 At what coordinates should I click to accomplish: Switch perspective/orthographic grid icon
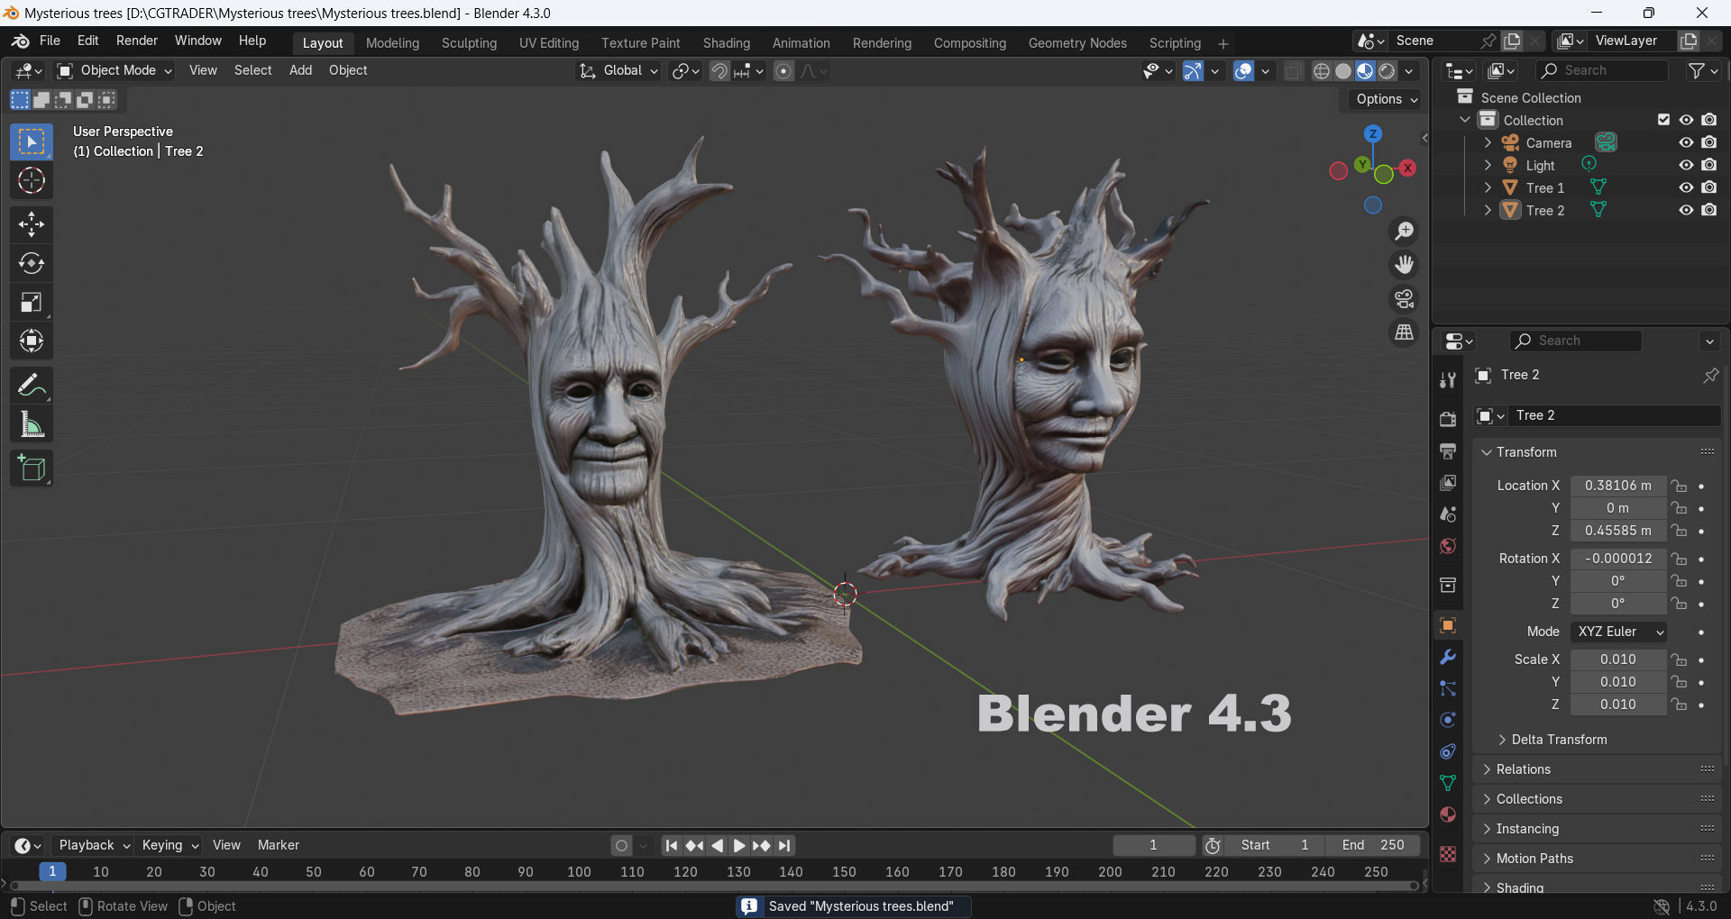click(x=1404, y=332)
